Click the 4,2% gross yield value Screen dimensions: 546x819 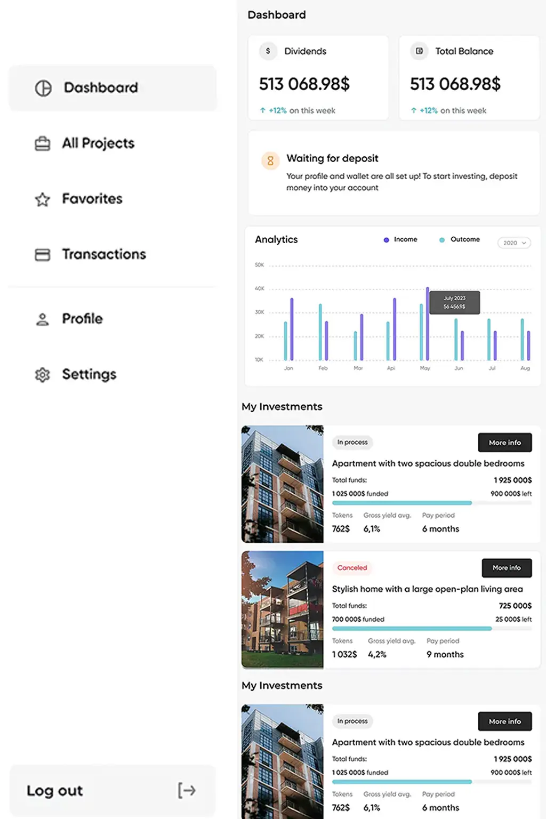tap(377, 654)
